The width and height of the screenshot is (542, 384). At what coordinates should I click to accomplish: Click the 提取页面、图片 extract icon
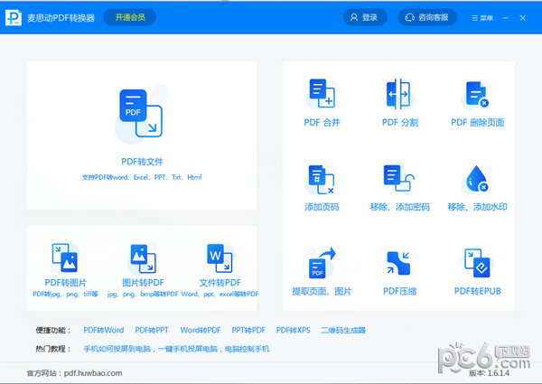pos(322,263)
